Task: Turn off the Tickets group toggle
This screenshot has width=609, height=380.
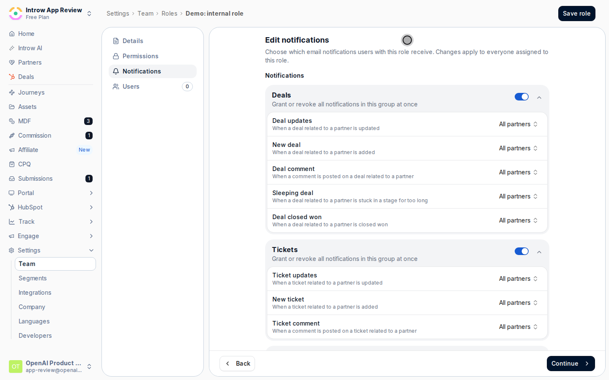Action: pyautogui.click(x=521, y=251)
